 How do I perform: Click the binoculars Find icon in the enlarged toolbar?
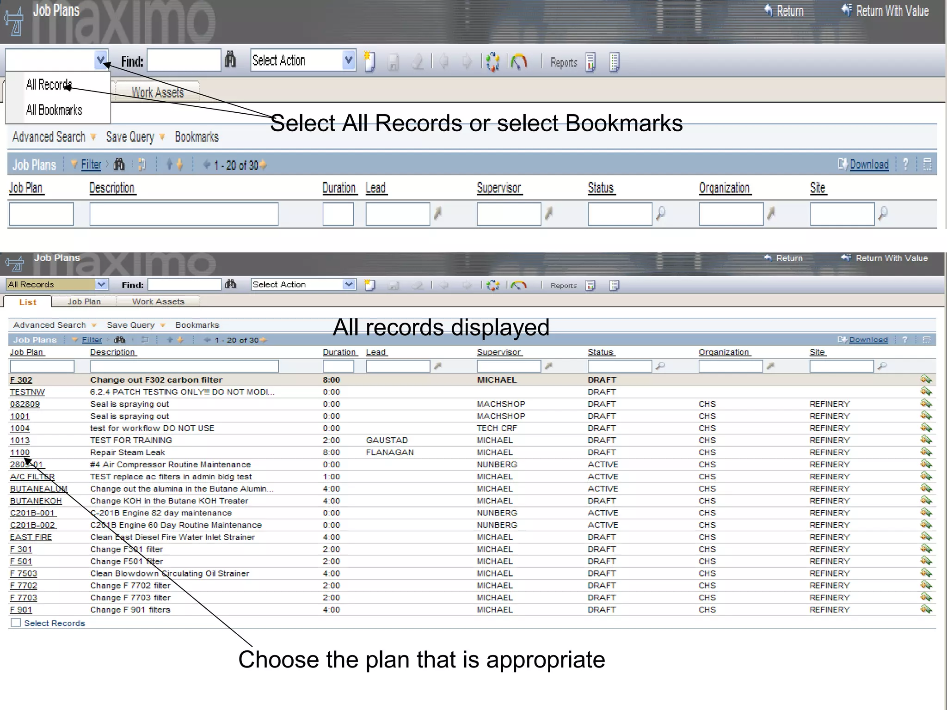click(230, 60)
